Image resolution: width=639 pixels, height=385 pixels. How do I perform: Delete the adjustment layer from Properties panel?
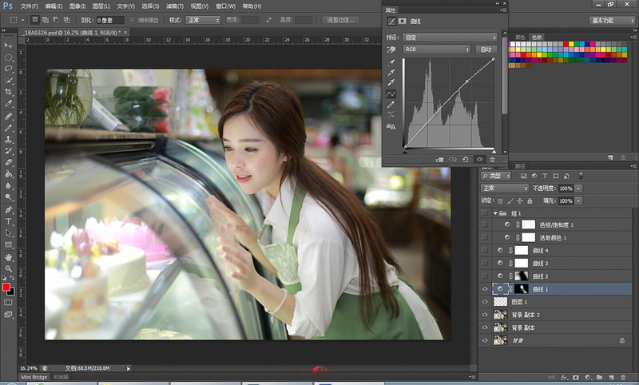[x=492, y=160]
